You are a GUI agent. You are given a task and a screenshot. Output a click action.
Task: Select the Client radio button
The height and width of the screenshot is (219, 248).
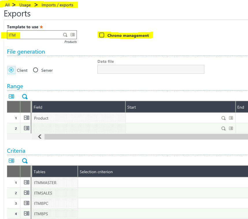(11, 70)
